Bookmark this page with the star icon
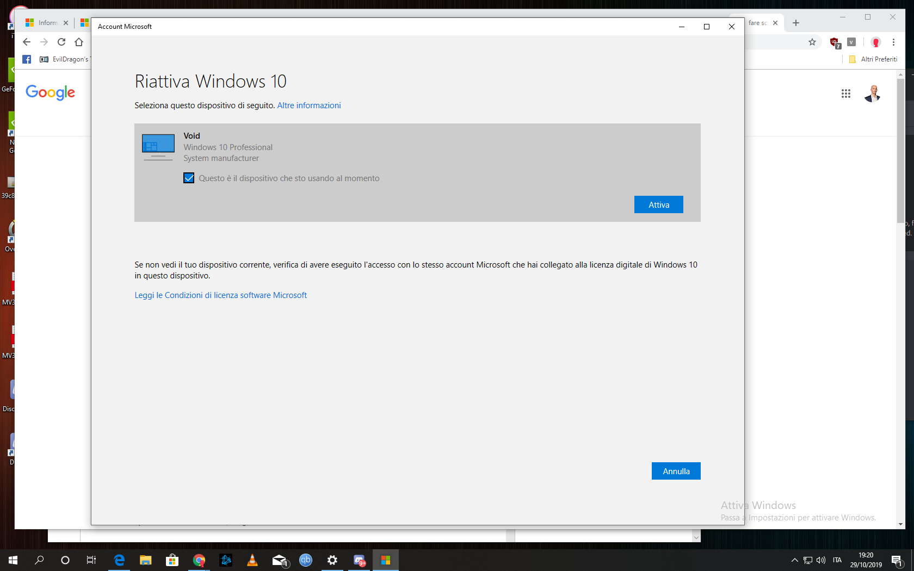Viewport: 914px width, 571px height. click(812, 42)
